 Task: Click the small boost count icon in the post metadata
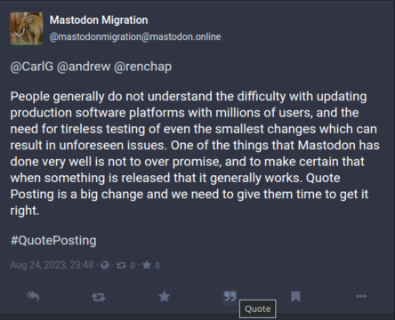click(x=121, y=265)
